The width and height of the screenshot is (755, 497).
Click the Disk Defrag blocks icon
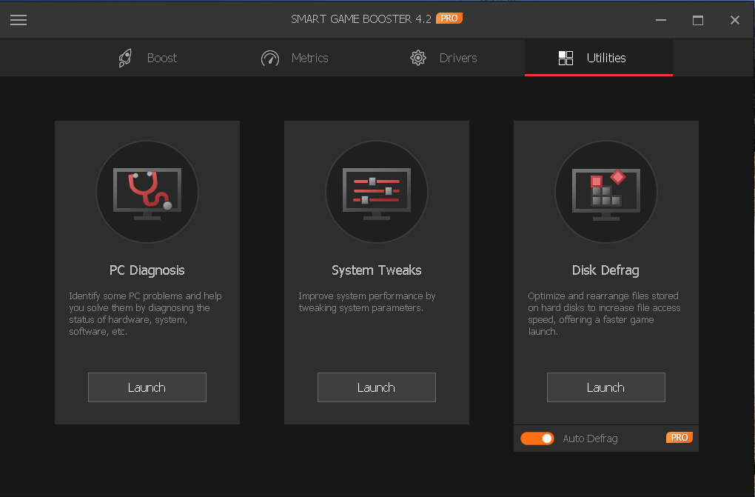605,192
